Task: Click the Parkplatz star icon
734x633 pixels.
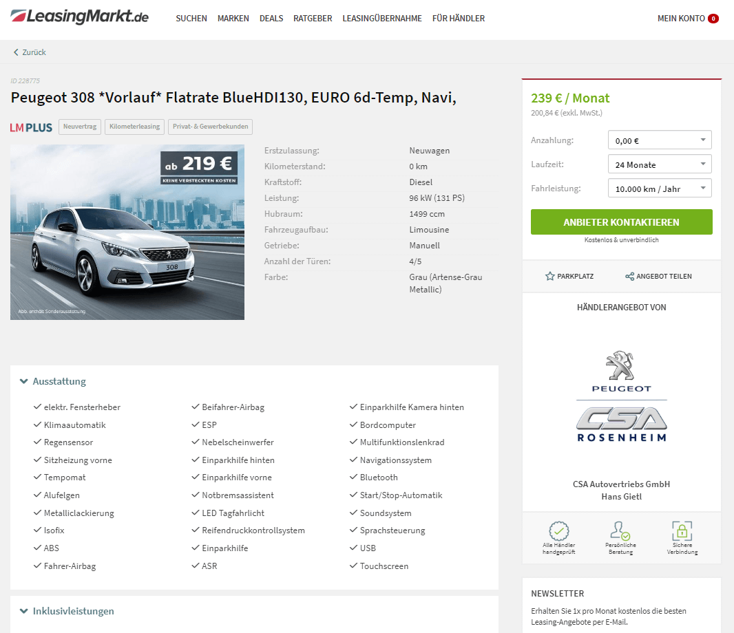Action: click(x=550, y=276)
